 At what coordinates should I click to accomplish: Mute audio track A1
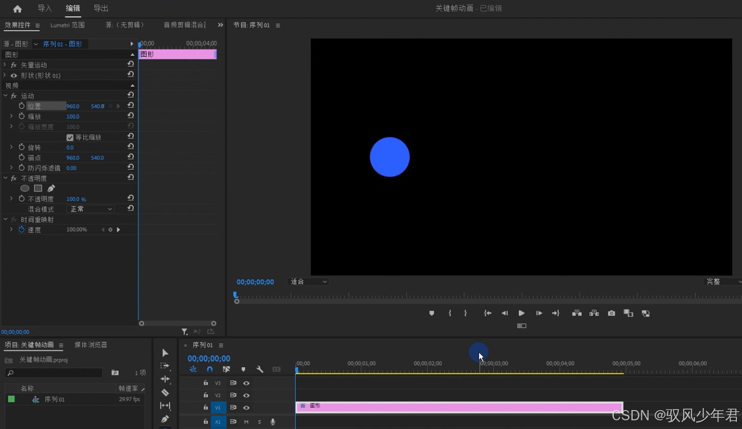click(x=246, y=422)
